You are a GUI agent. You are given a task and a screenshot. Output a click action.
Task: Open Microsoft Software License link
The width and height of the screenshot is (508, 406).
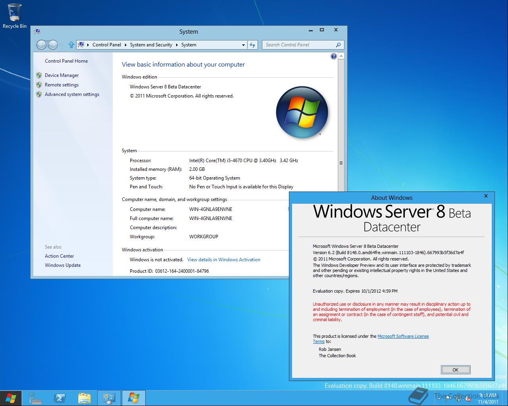[x=403, y=336]
